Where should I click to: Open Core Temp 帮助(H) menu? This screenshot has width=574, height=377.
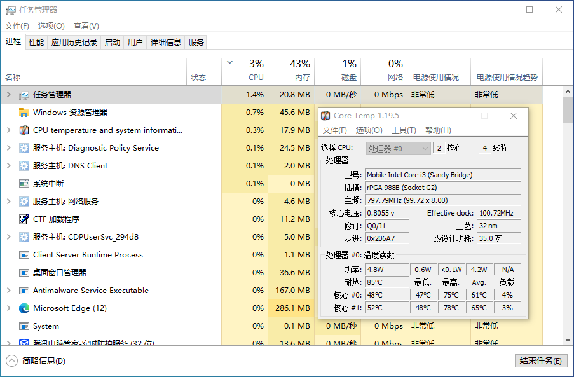tap(438, 130)
